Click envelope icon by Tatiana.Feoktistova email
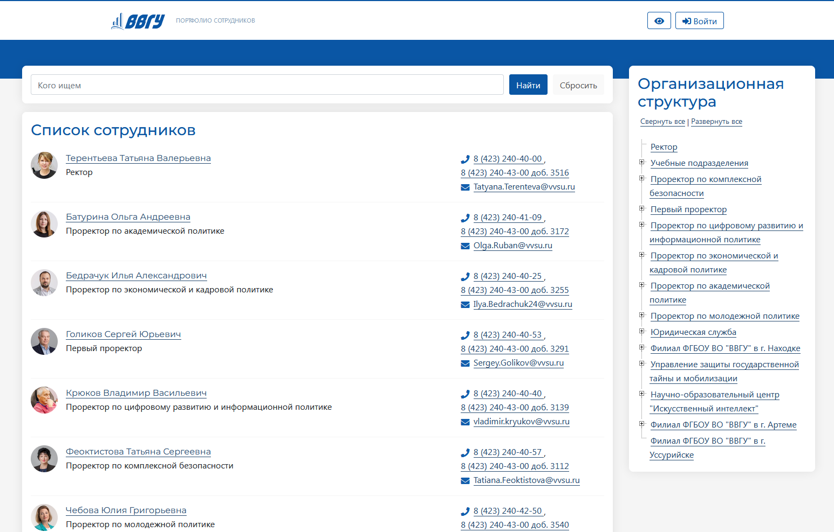The height and width of the screenshot is (532, 834). [x=465, y=481]
